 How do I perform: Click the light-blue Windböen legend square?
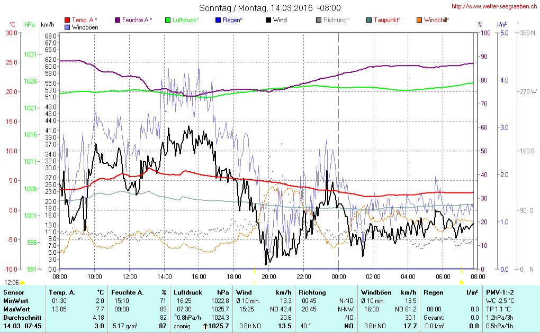67,27
